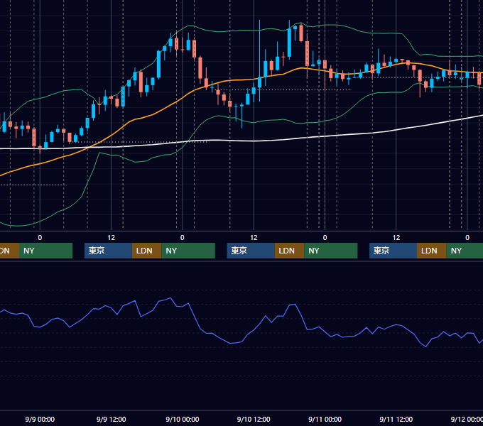Click hour label 0 above the 9/11 00:00 date
Screen dimensions: 483x426
325,238
